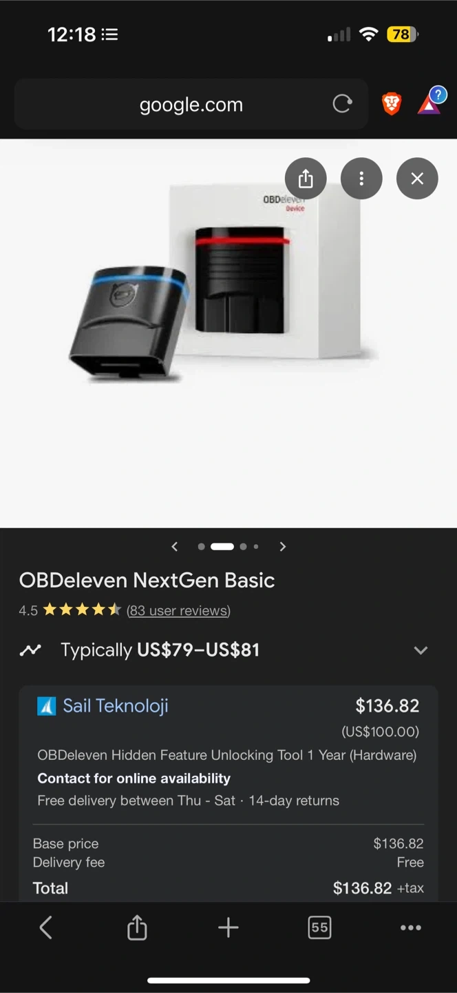Viewport: 457px width, 993px height.
Task: Tap the google.com address bar
Action: coord(191,104)
